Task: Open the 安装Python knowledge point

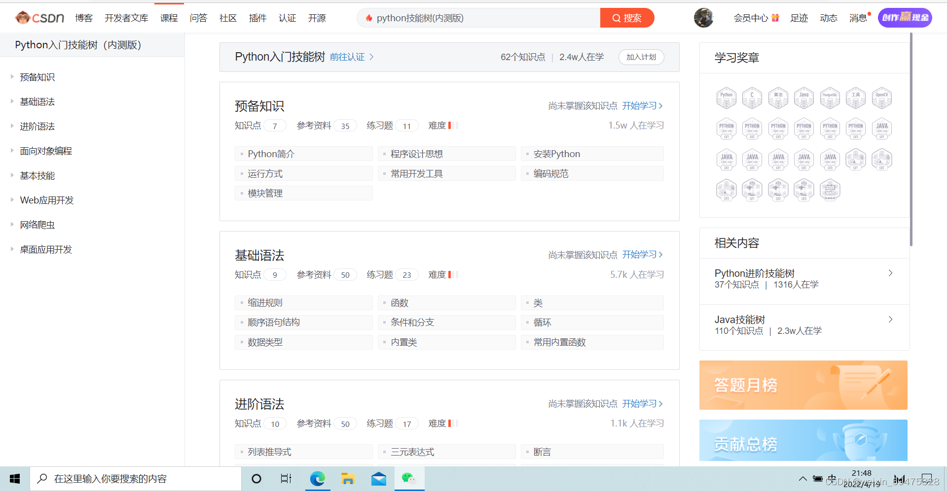Action: click(592, 154)
